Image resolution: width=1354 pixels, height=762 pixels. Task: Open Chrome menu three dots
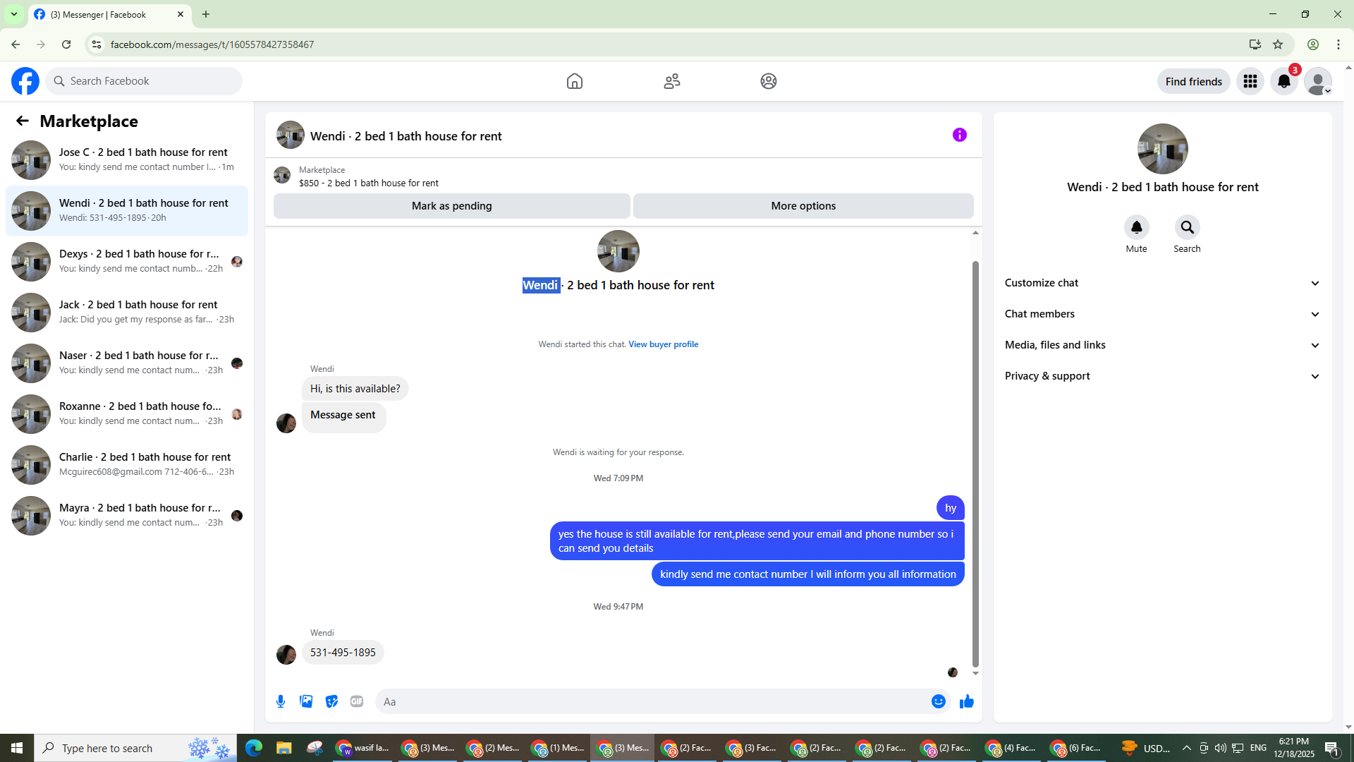coord(1338,44)
